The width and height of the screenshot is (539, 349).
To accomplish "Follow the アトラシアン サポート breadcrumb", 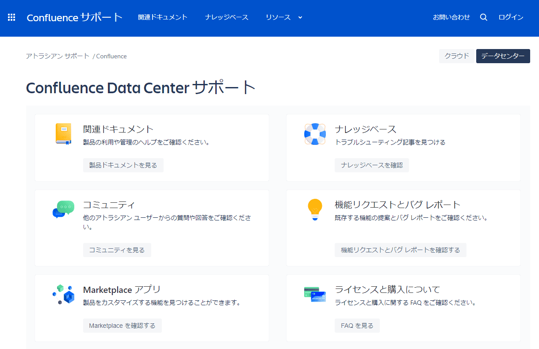I will pos(58,56).
